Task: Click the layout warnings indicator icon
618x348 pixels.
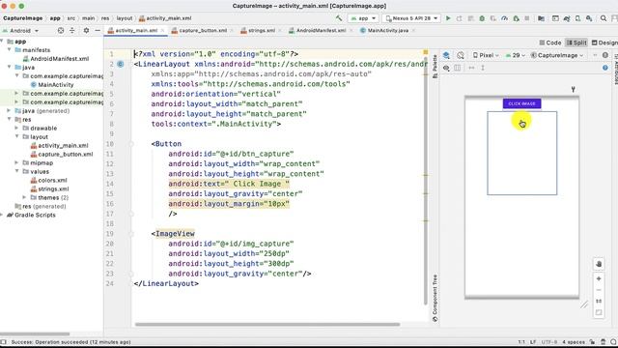Action: (605, 55)
